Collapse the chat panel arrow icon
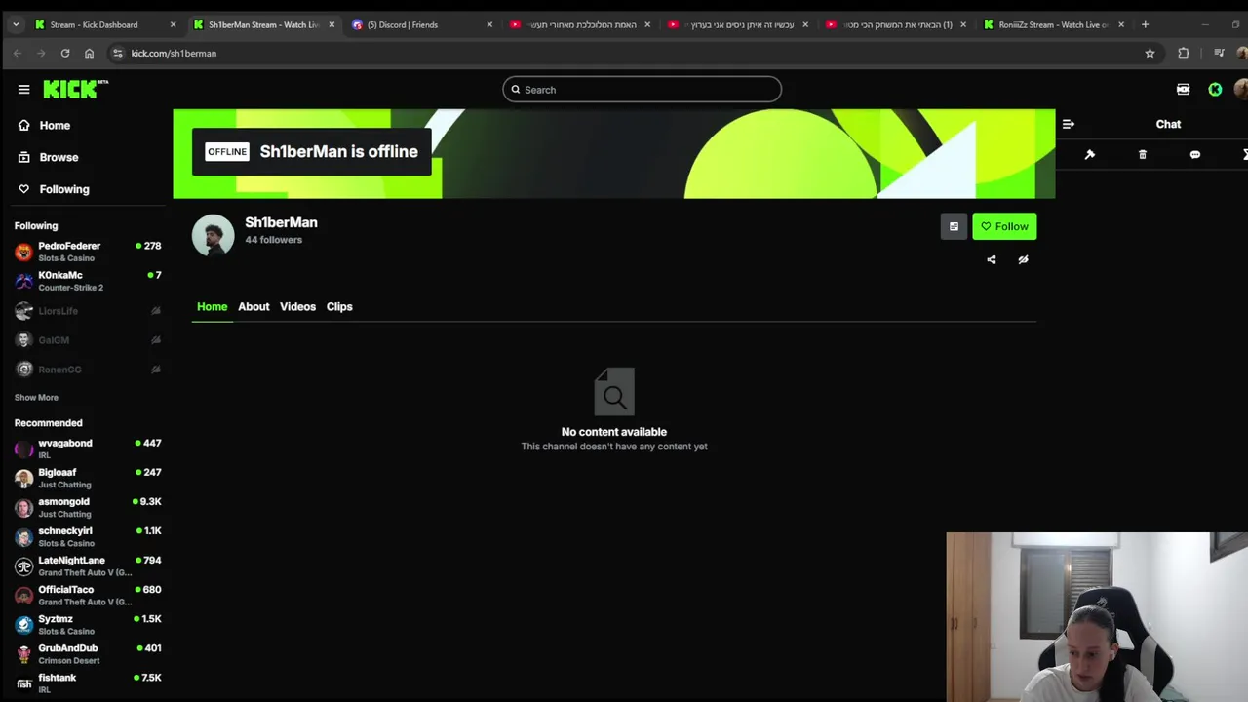Screen dimensions: 1248x702 [x=1068, y=124]
